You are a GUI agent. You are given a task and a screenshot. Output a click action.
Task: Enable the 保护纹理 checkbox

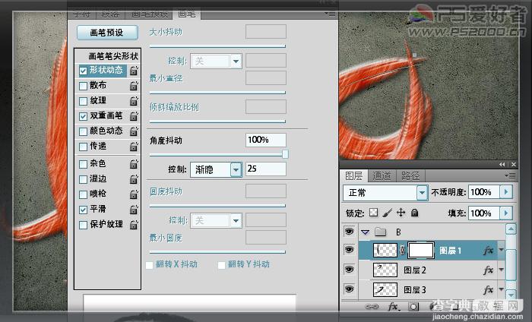pyautogui.click(x=83, y=225)
